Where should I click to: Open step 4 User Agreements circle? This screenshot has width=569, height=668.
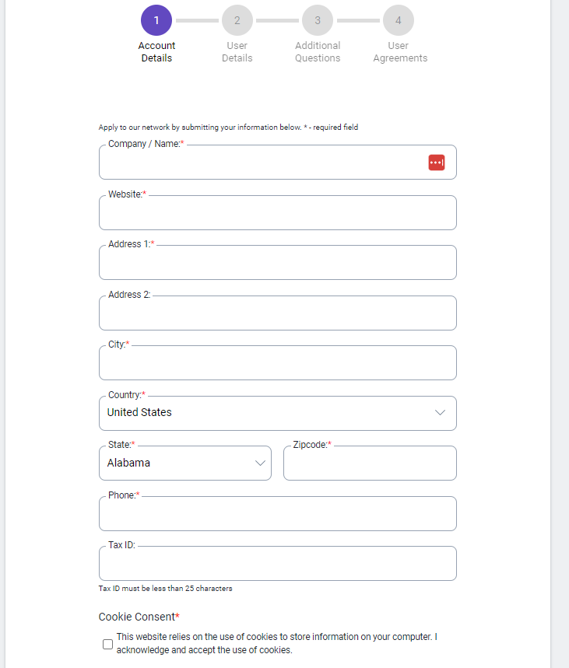tap(398, 20)
